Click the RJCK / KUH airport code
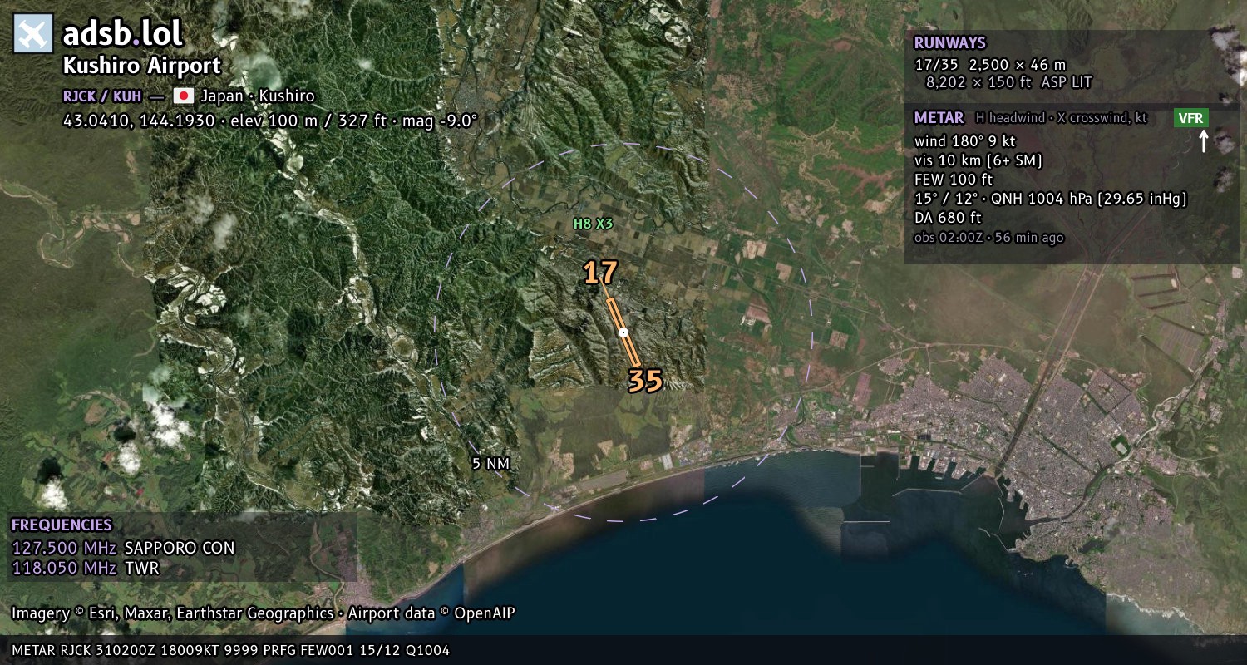1247x665 pixels. 102,96
